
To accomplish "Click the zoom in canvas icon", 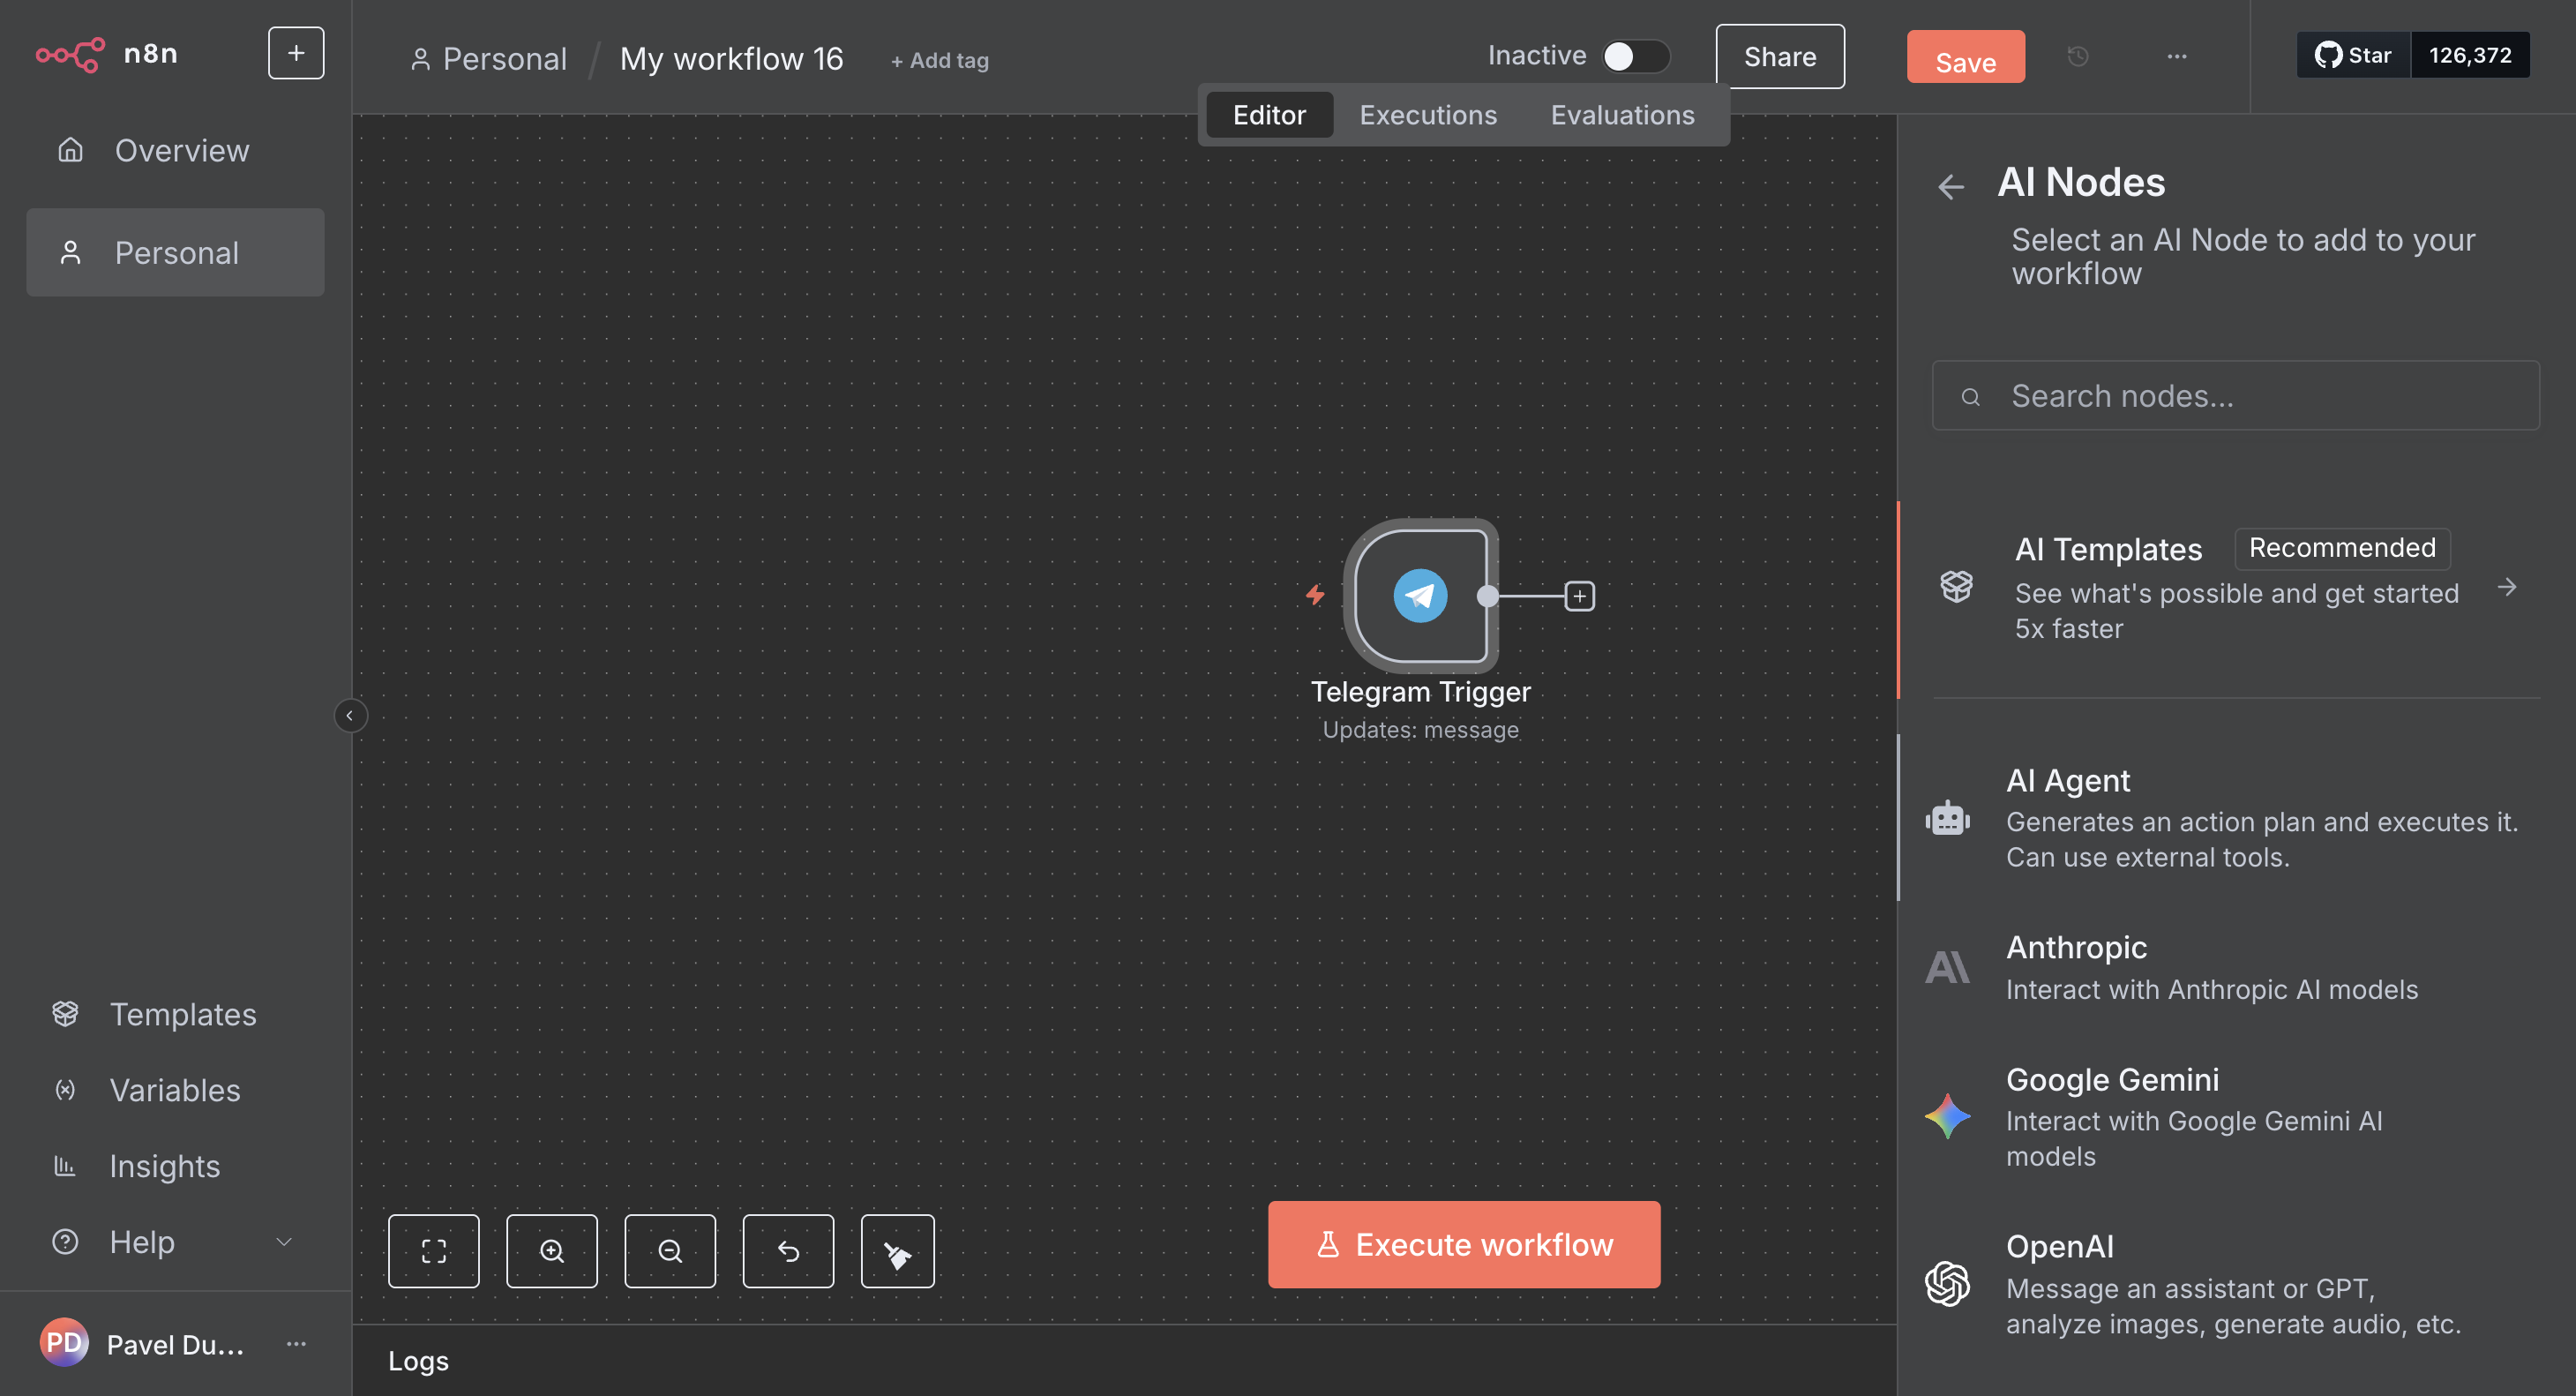I will [x=551, y=1250].
